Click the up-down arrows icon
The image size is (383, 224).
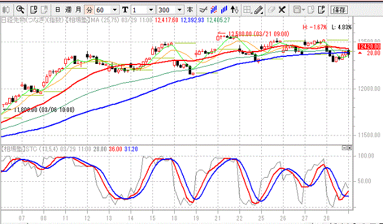(x=234, y=10)
